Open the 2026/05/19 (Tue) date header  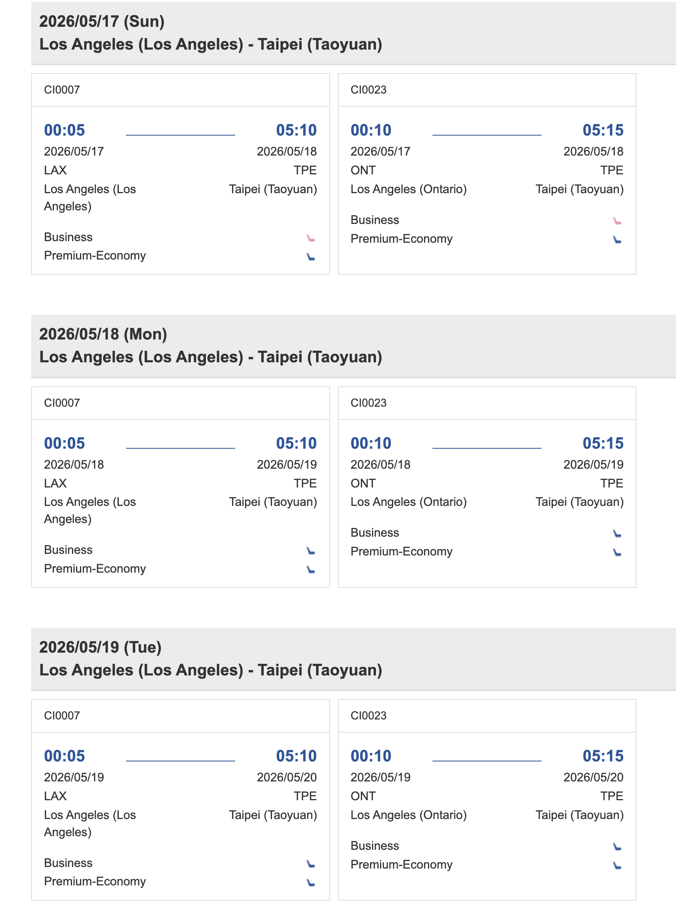[x=100, y=647]
